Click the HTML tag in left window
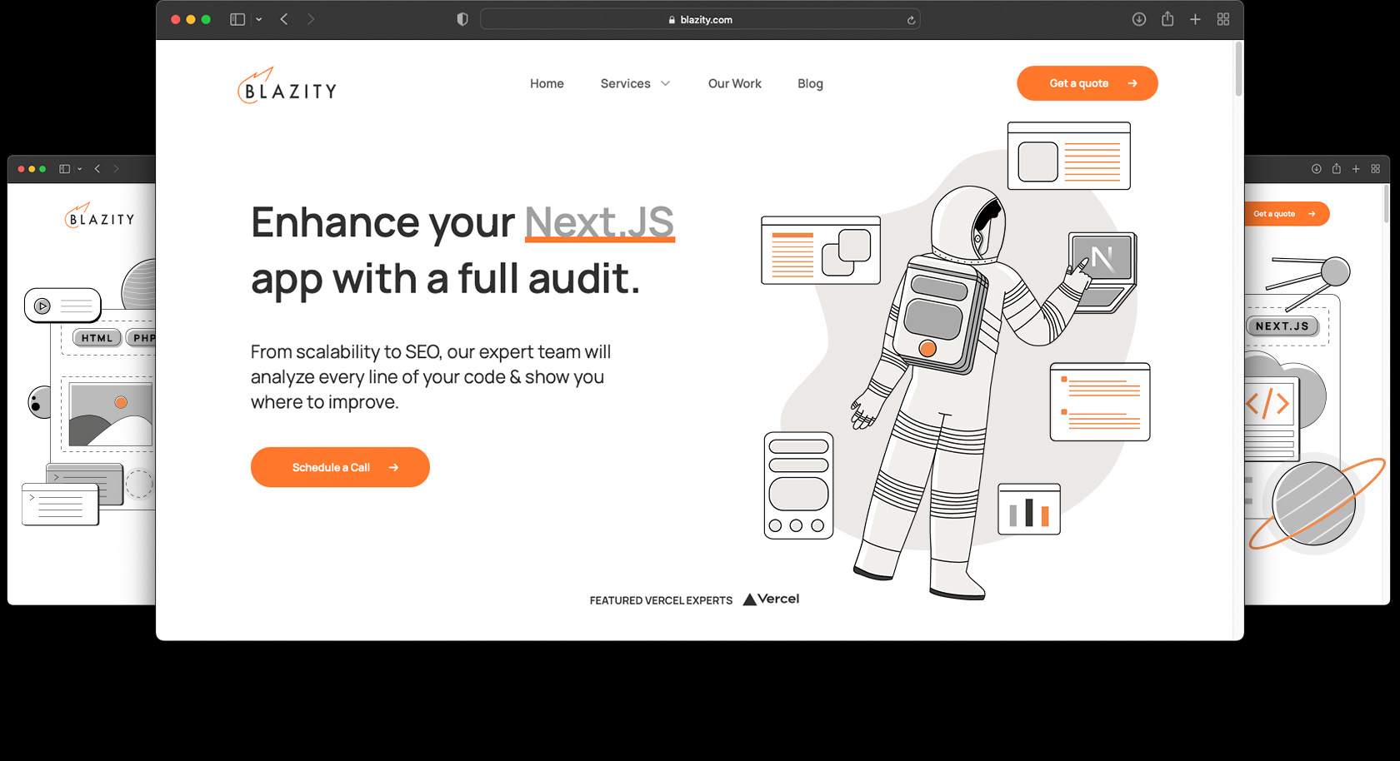Viewport: 1400px width, 761px height. (x=97, y=338)
